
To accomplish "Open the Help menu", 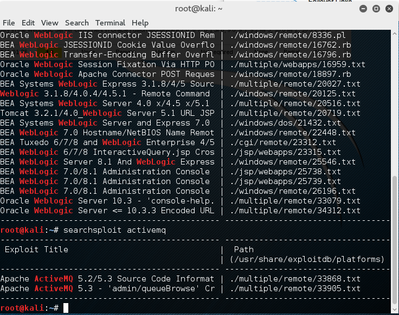I will click(140, 23).
